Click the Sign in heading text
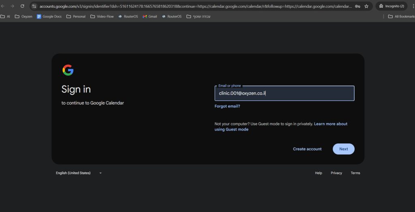Image resolution: width=415 pixels, height=212 pixels. tap(76, 90)
